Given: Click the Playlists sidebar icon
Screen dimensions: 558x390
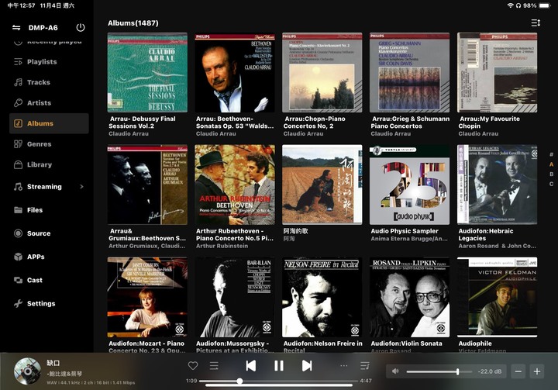Looking at the screenshot, I should [x=18, y=62].
